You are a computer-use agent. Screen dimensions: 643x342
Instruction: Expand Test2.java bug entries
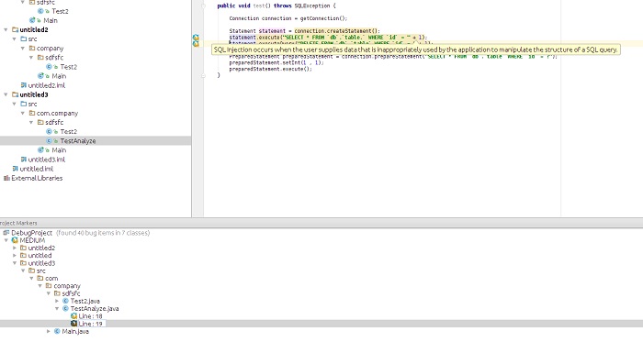click(x=57, y=301)
